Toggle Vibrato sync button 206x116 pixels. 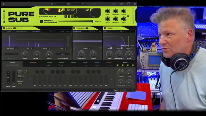click(27, 71)
